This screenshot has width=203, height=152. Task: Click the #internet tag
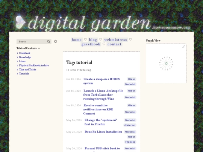[x=130, y=125]
